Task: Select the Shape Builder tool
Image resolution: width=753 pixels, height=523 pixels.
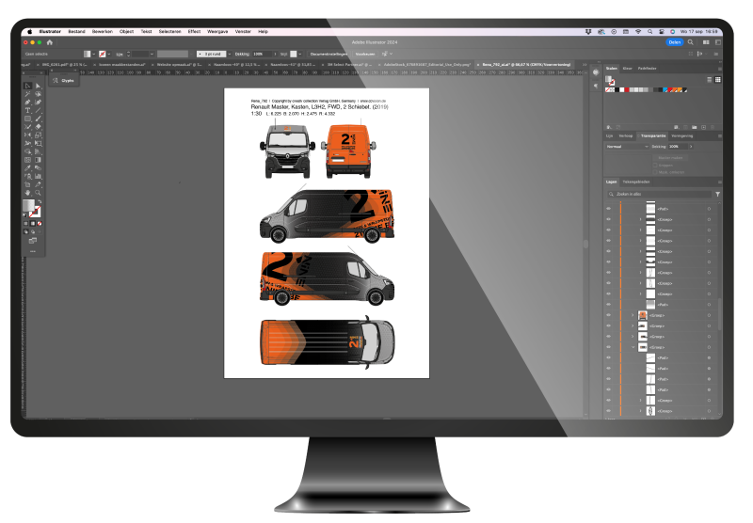Action: tap(27, 151)
